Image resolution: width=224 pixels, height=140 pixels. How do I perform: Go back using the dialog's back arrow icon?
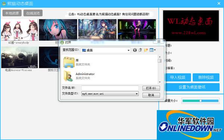(135, 50)
